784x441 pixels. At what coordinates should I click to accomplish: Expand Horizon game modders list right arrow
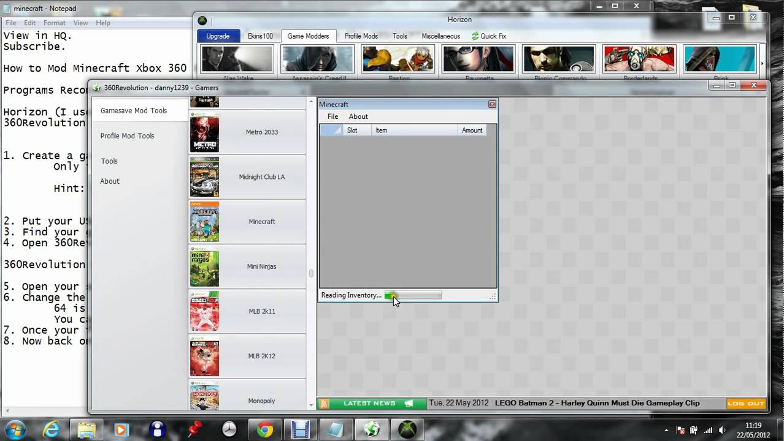click(x=763, y=63)
